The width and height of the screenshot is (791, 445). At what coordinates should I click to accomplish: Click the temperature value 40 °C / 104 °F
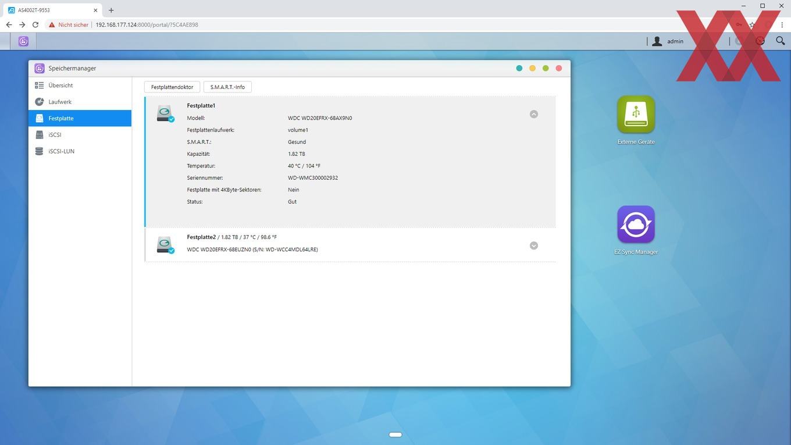coord(304,166)
